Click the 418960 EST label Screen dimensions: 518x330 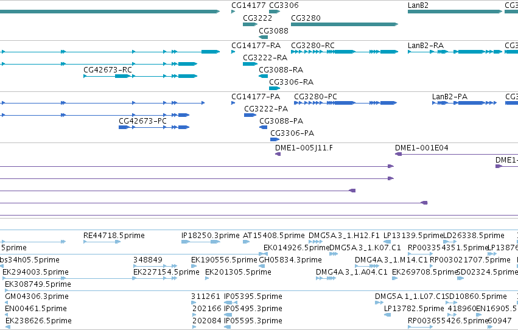(x=461, y=309)
